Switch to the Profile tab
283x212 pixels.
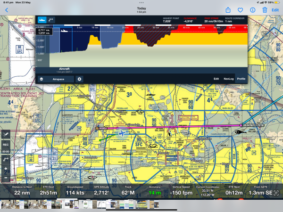241,79
